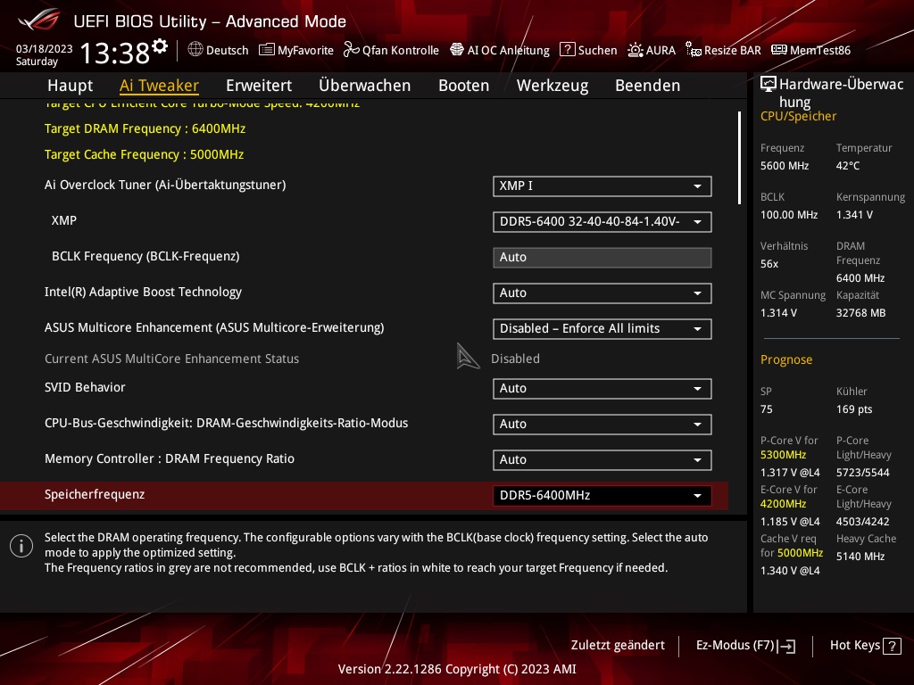Click the date 03/18/2023

pos(45,49)
